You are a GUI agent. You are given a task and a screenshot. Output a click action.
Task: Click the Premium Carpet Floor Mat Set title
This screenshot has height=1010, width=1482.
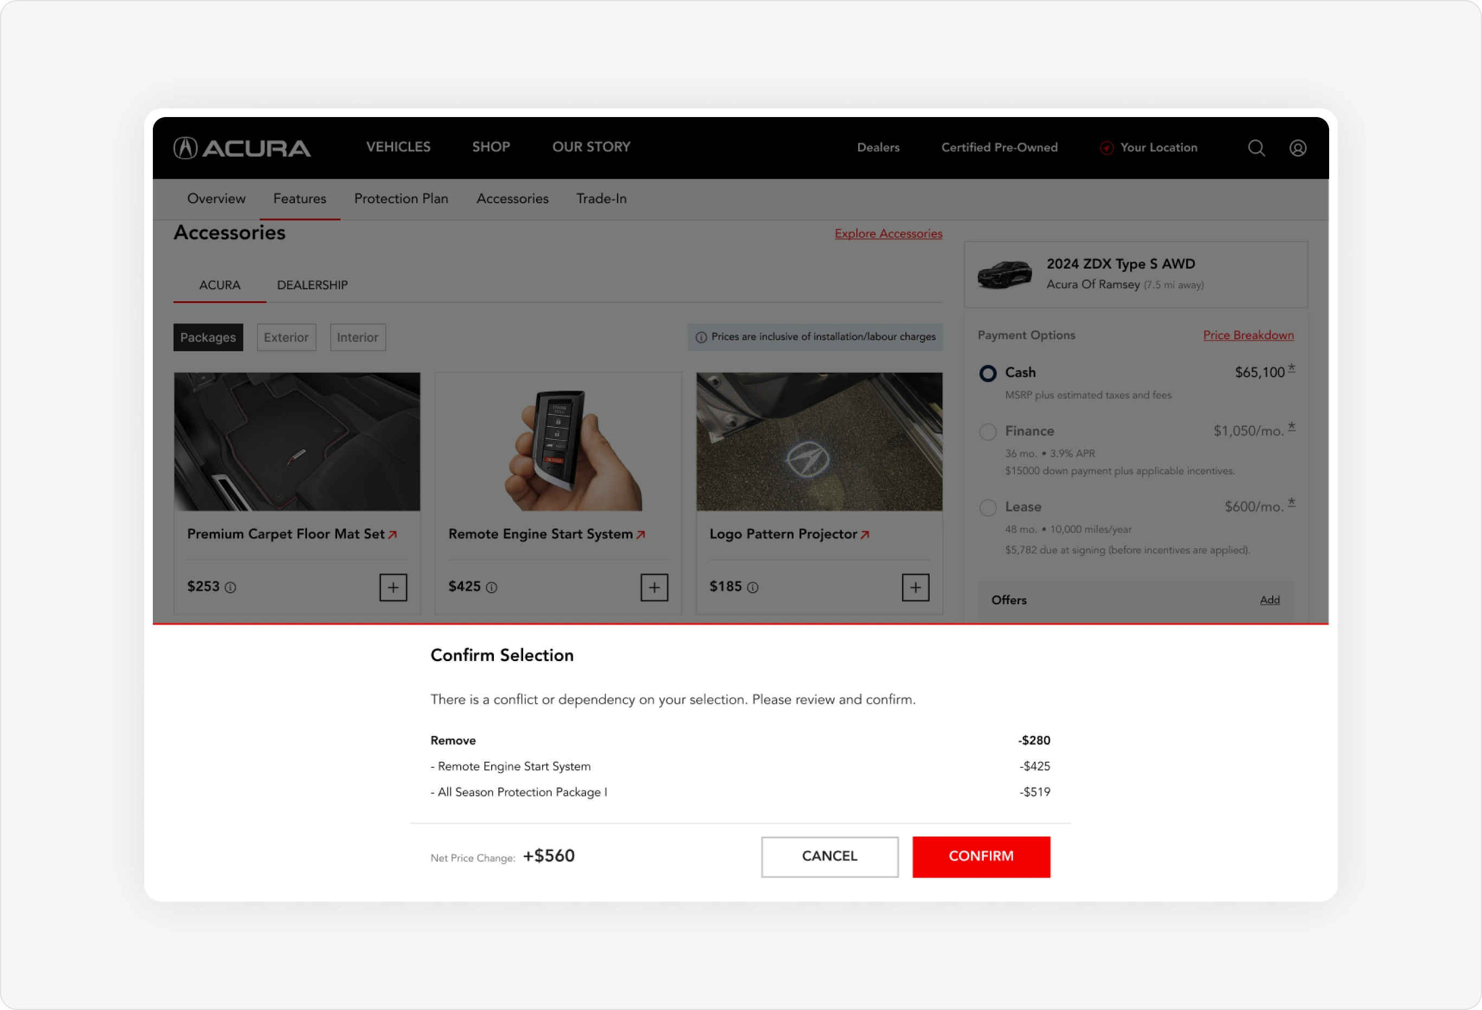pos(286,534)
